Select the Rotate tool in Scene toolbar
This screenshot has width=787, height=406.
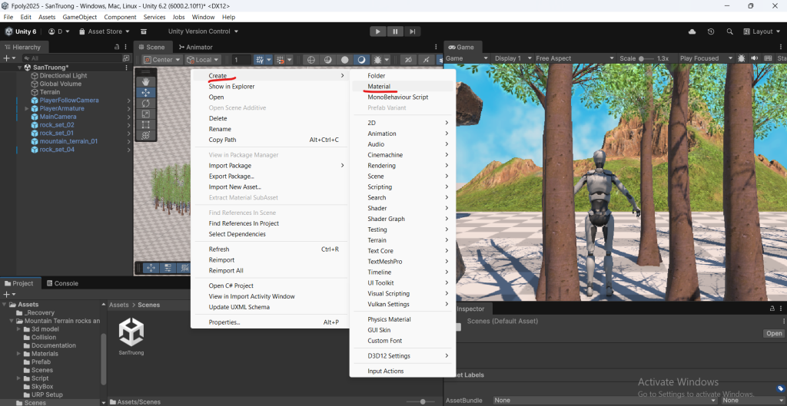[145, 103]
